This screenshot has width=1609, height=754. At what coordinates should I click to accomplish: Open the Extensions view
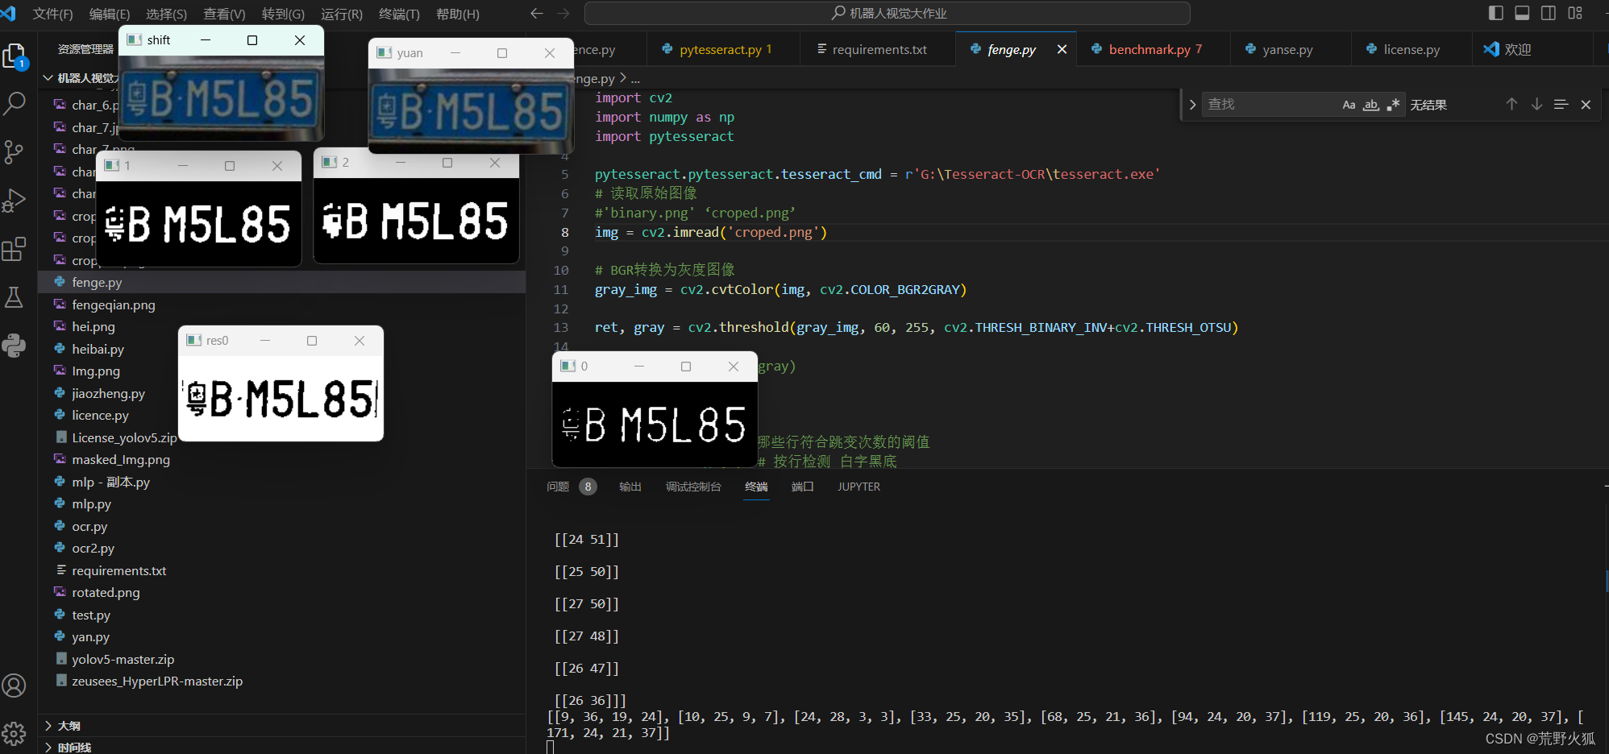pos(15,249)
